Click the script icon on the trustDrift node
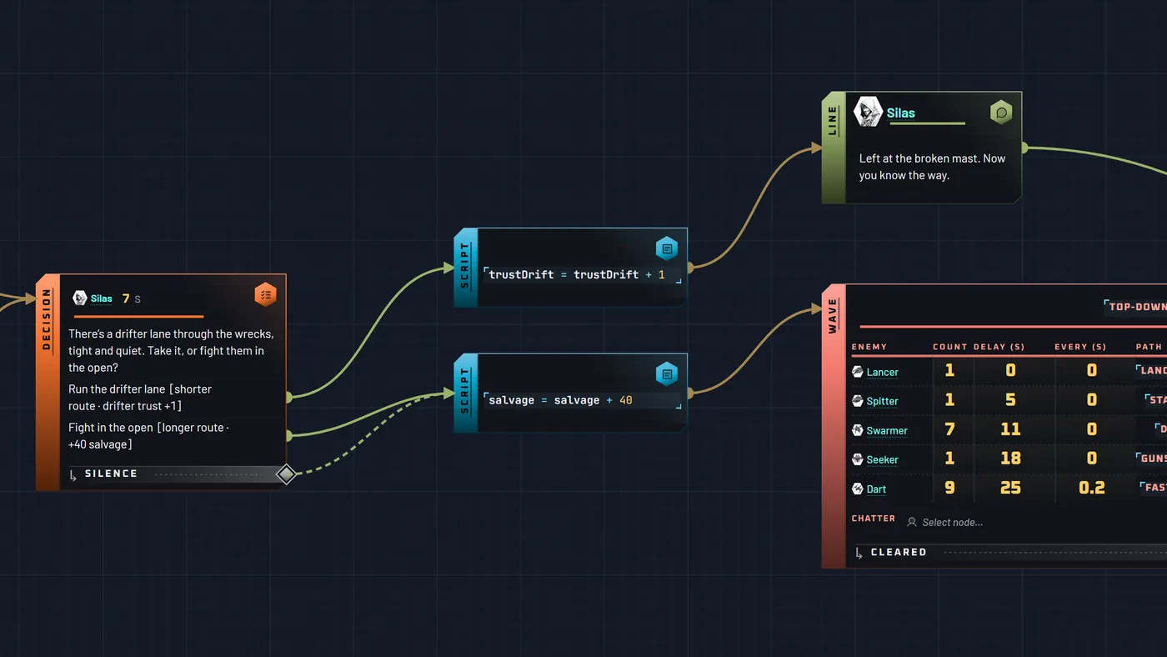The height and width of the screenshot is (657, 1167). (x=667, y=248)
